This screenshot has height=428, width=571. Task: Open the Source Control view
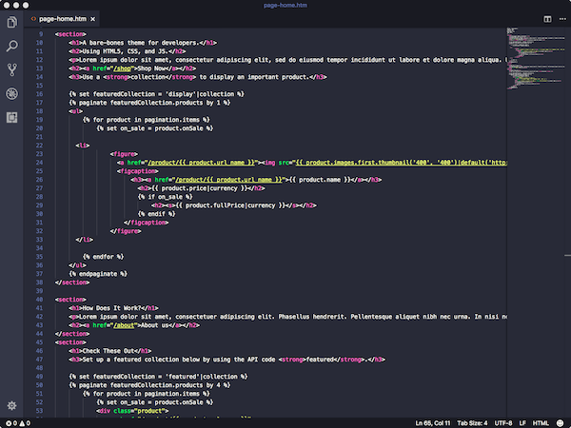[x=11, y=69]
